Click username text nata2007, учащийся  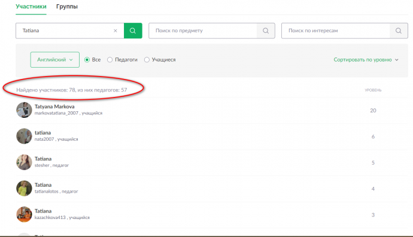[56, 139]
